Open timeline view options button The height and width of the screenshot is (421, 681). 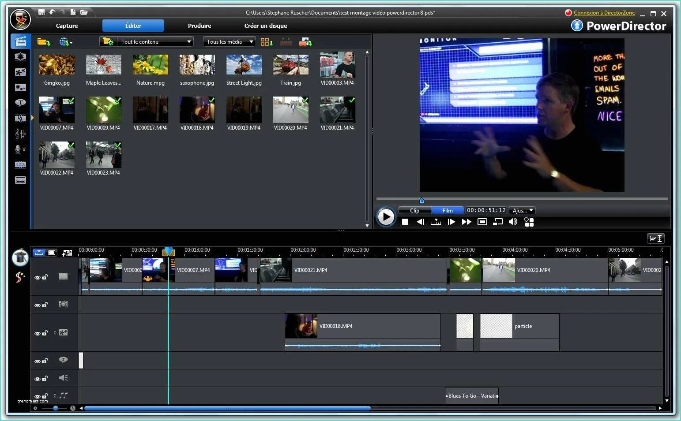(x=655, y=238)
